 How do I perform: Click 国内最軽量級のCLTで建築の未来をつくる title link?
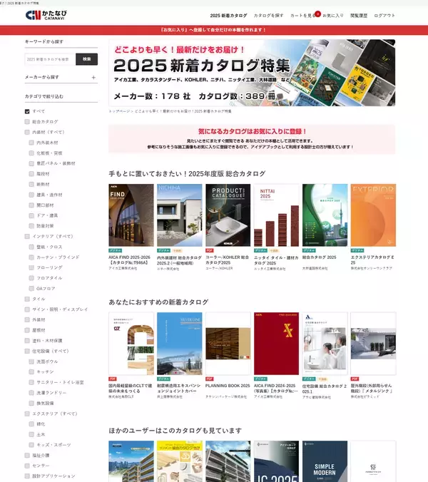coord(131,389)
